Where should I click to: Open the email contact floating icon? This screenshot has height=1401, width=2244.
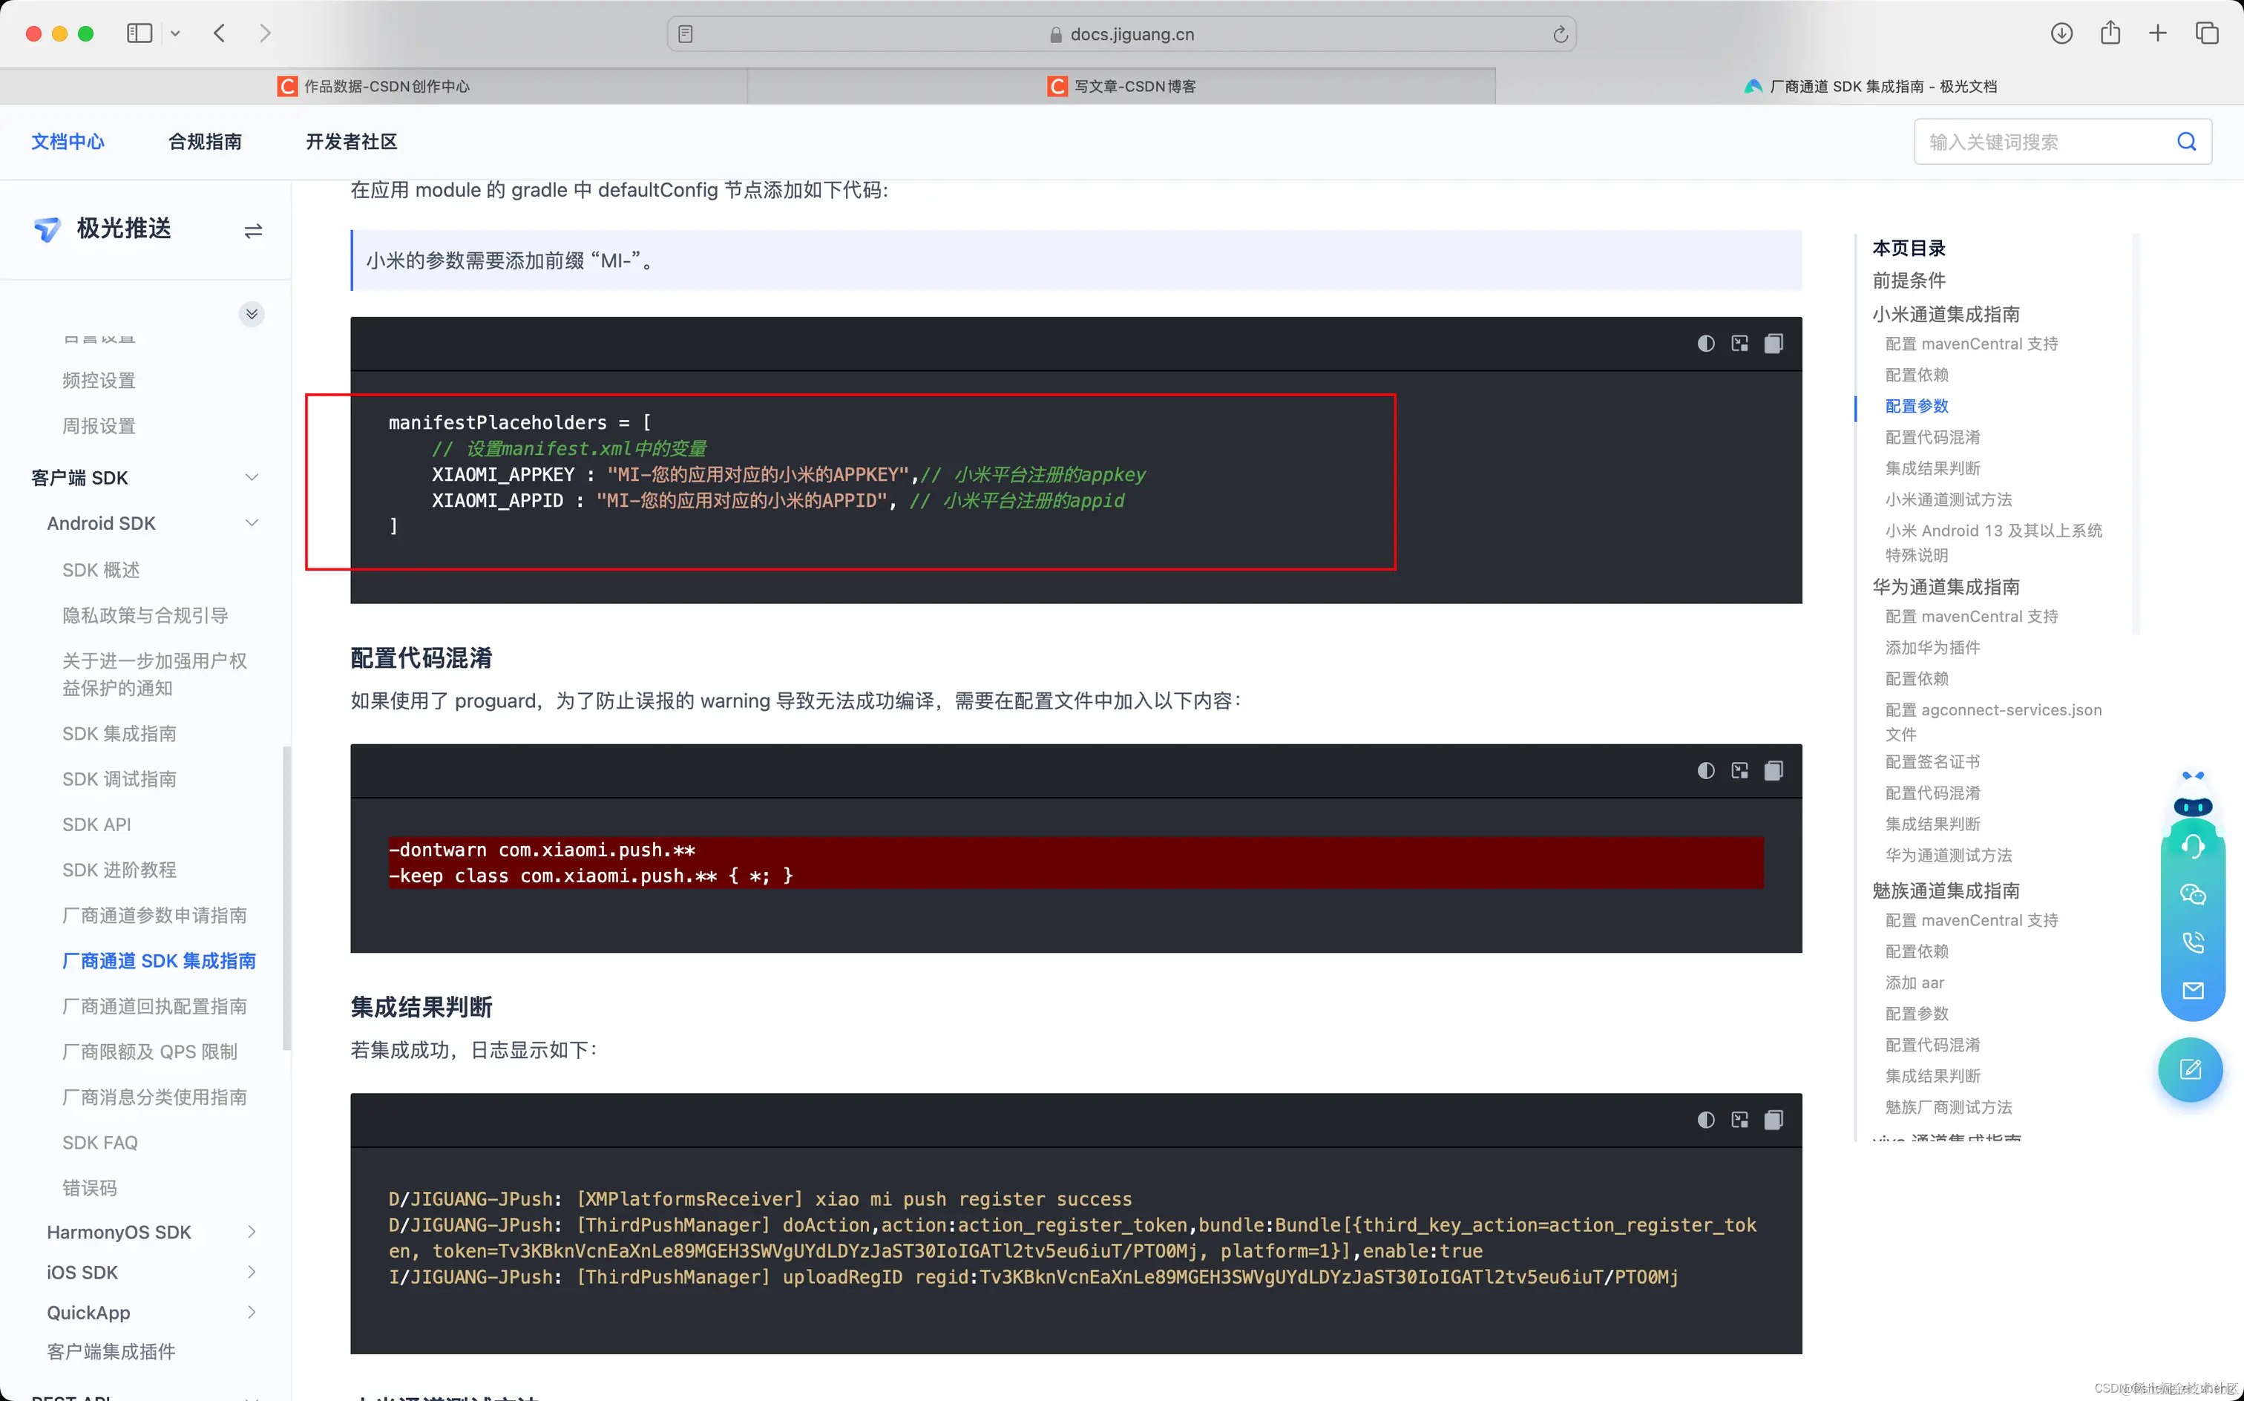(2192, 991)
